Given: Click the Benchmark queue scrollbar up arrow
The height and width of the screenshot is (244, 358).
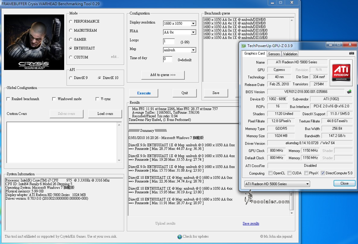Looking at the screenshot, I should (292, 20).
